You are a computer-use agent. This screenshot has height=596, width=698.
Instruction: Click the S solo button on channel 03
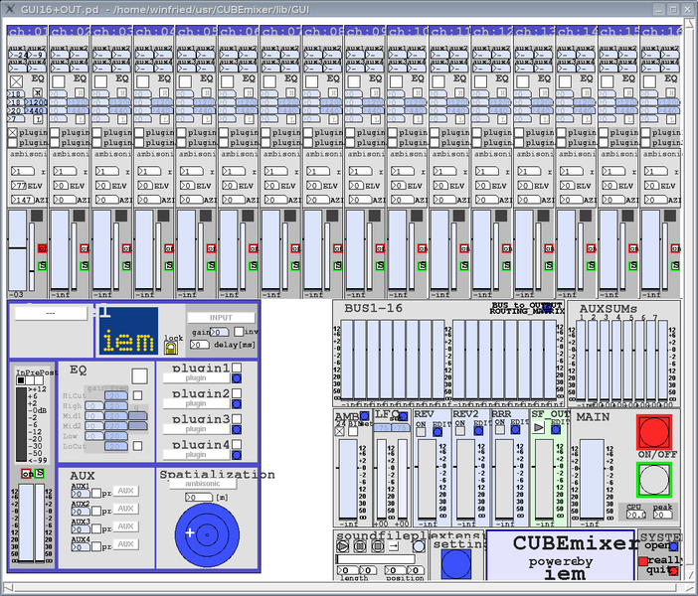(x=126, y=265)
